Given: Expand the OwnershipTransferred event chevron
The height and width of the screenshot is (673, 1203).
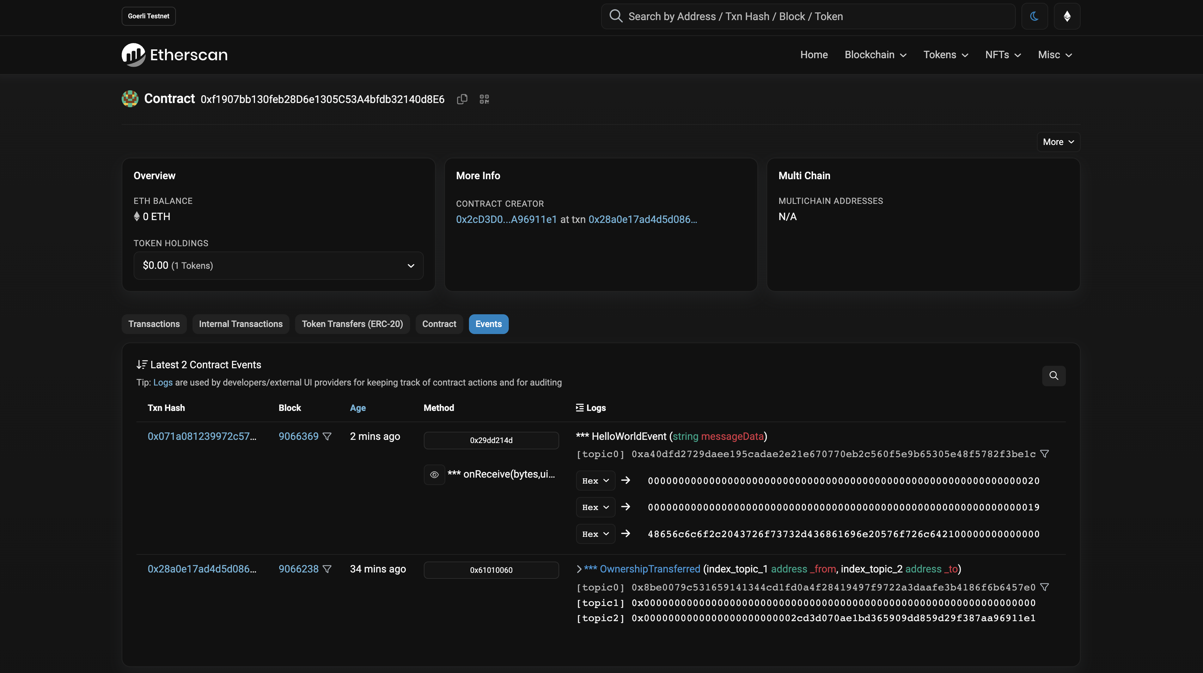Looking at the screenshot, I should click(x=579, y=569).
